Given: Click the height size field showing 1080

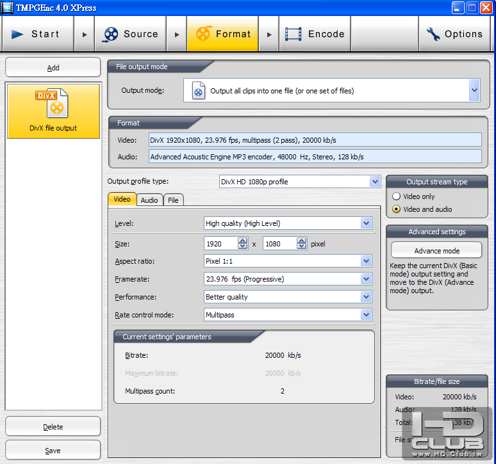Looking at the screenshot, I should (279, 244).
